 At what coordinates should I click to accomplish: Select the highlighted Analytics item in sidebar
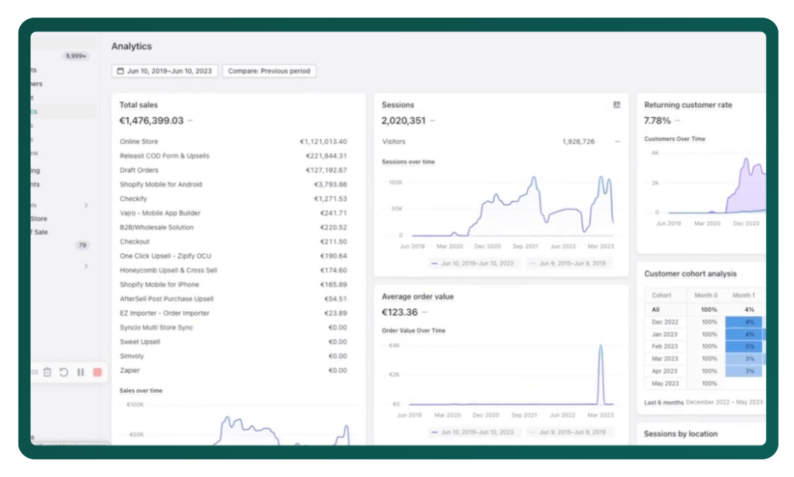[62, 112]
